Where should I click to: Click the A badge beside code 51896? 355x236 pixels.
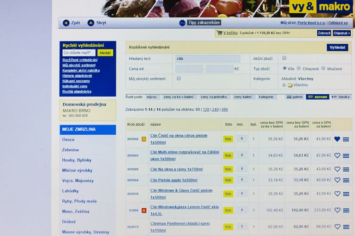tap(144, 211)
